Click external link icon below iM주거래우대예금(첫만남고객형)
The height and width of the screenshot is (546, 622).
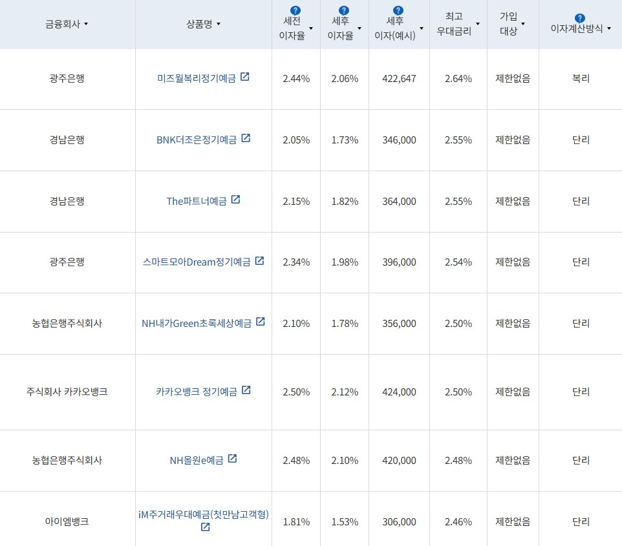tap(204, 528)
